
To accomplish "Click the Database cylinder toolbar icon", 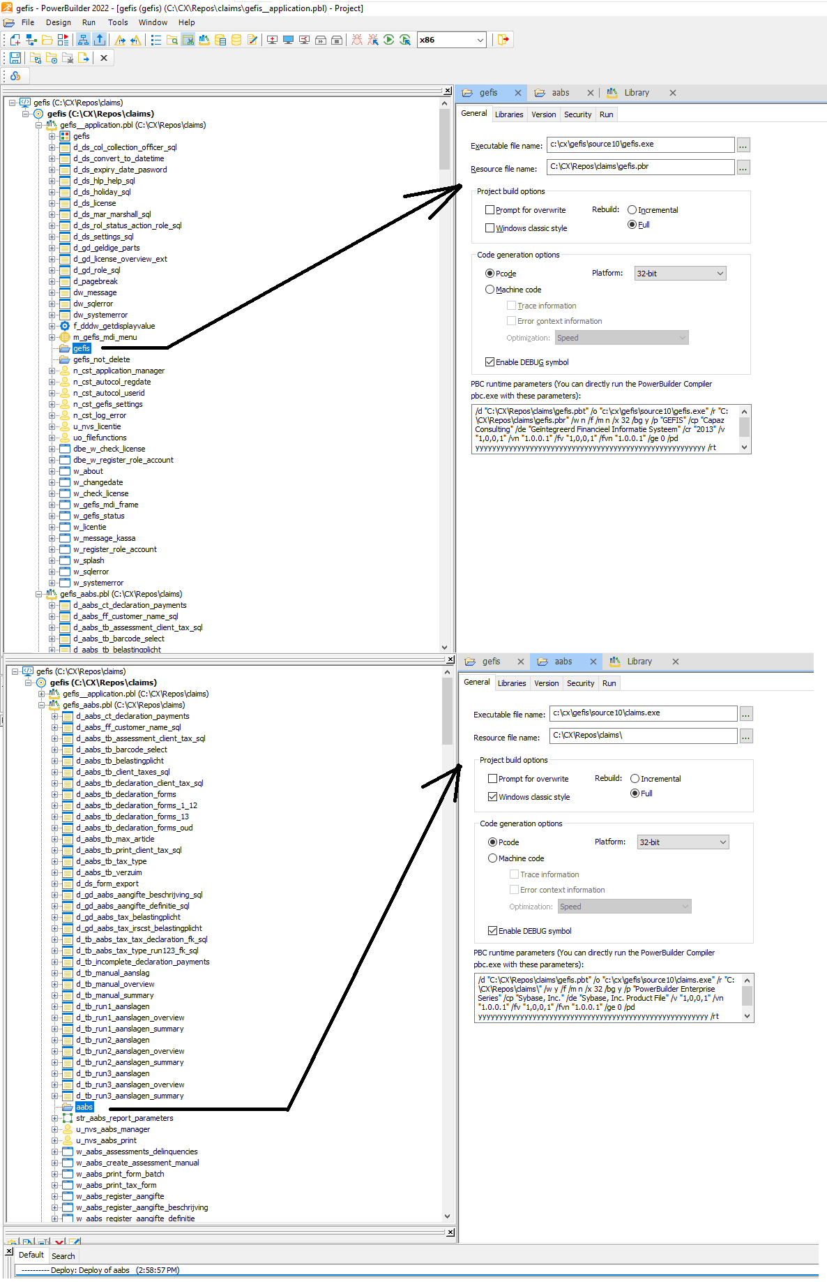I will 236,40.
